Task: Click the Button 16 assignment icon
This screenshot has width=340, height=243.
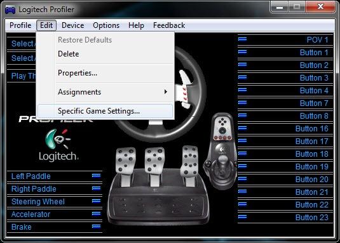Action: point(242,128)
